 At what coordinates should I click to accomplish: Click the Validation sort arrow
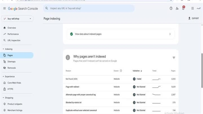coord(141,71)
